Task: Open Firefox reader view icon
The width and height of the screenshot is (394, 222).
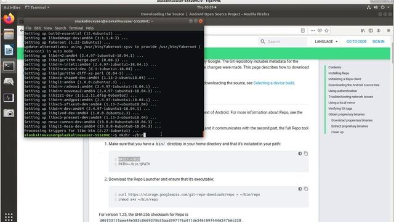Action: tap(303, 30)
